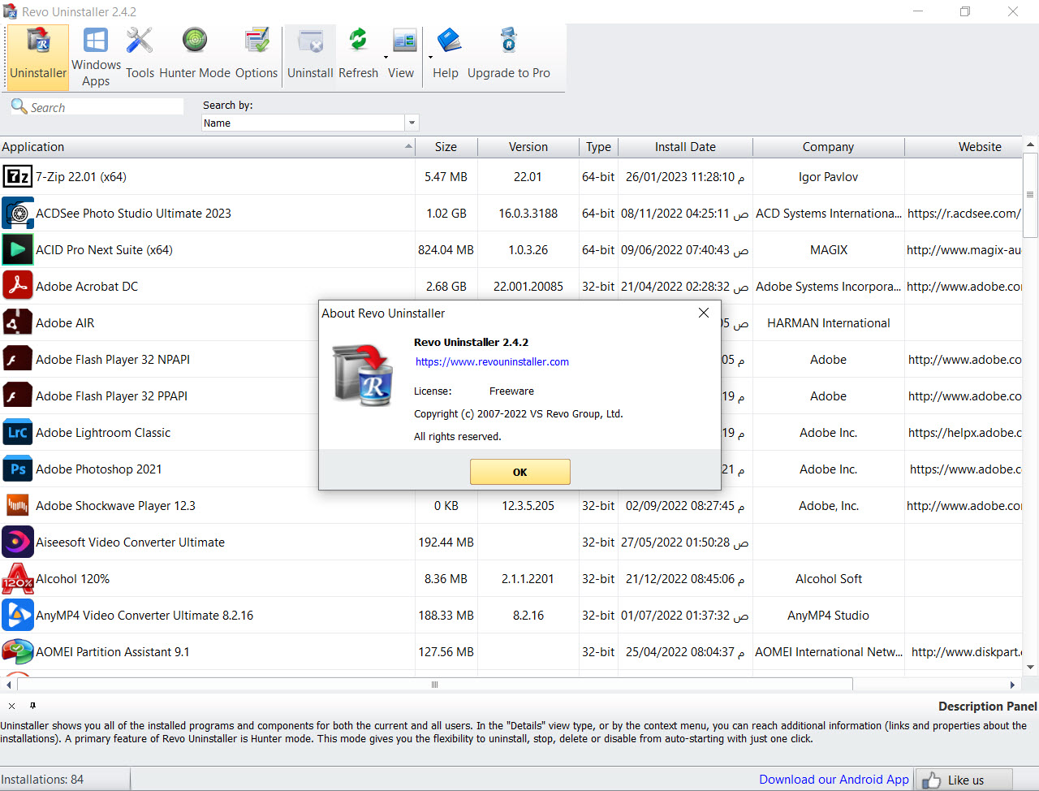Click the Help book icon

click(448, 41)
